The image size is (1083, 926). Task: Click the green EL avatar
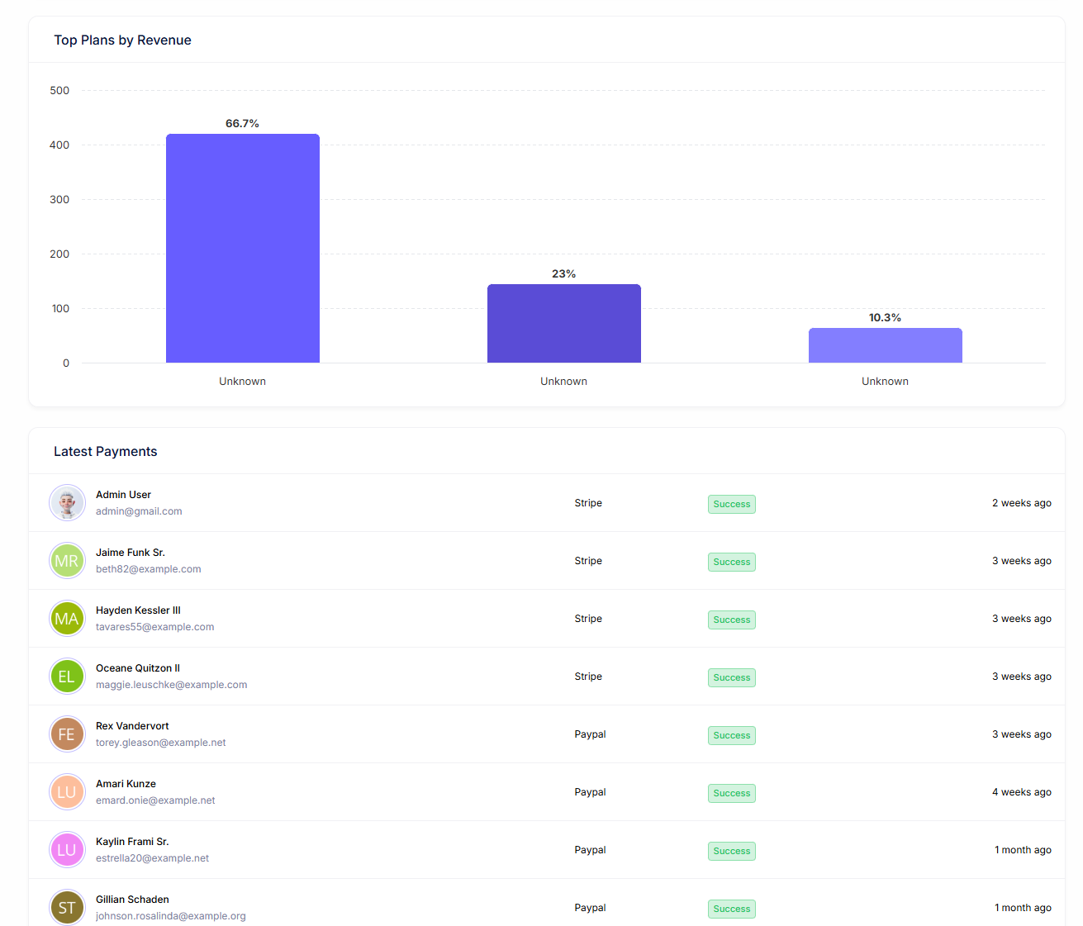67,677
